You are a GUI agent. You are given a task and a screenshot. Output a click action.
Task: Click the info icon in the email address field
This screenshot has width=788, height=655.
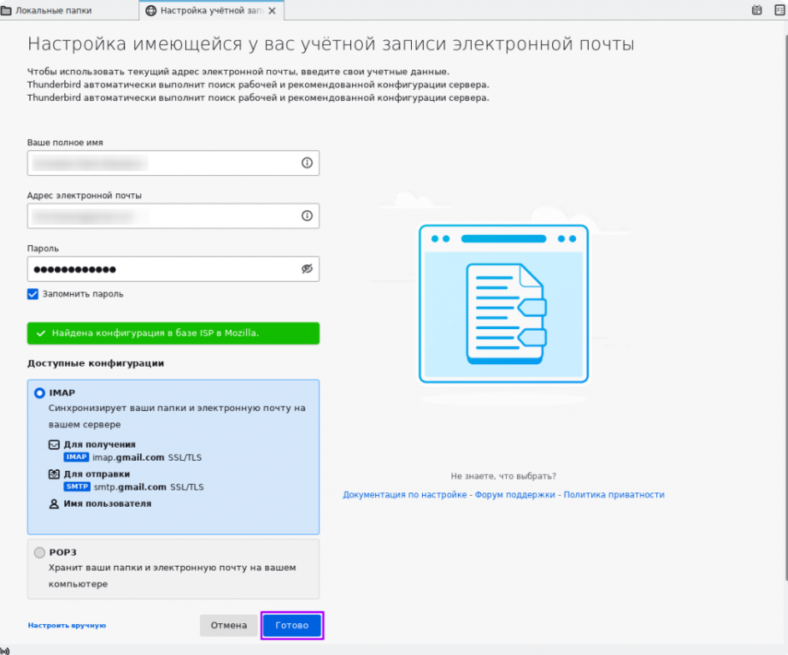point(306,216)
